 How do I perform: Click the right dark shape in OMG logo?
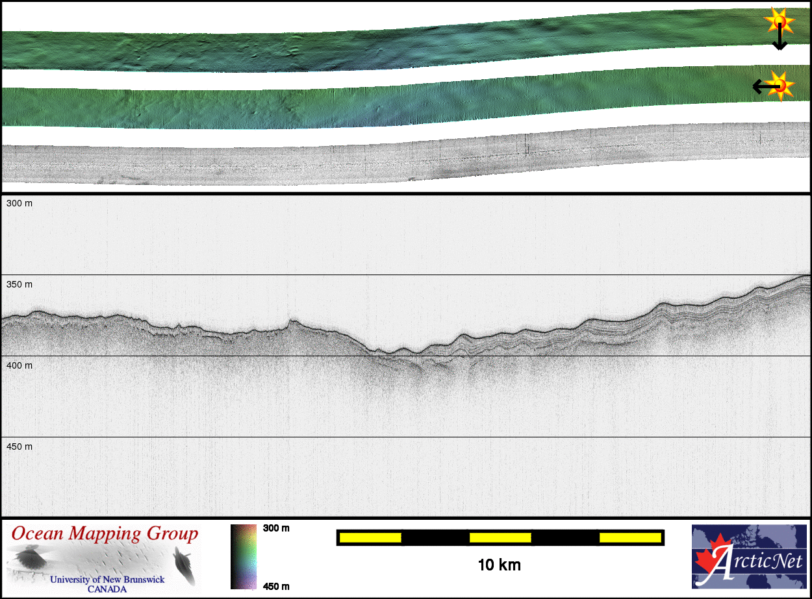(x=184, y=563)
